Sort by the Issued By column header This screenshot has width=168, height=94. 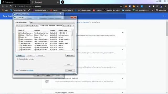(x=41, y=31)
